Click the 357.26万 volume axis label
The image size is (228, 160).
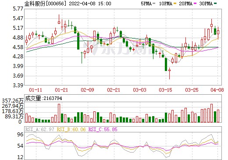tap(13, 101)
